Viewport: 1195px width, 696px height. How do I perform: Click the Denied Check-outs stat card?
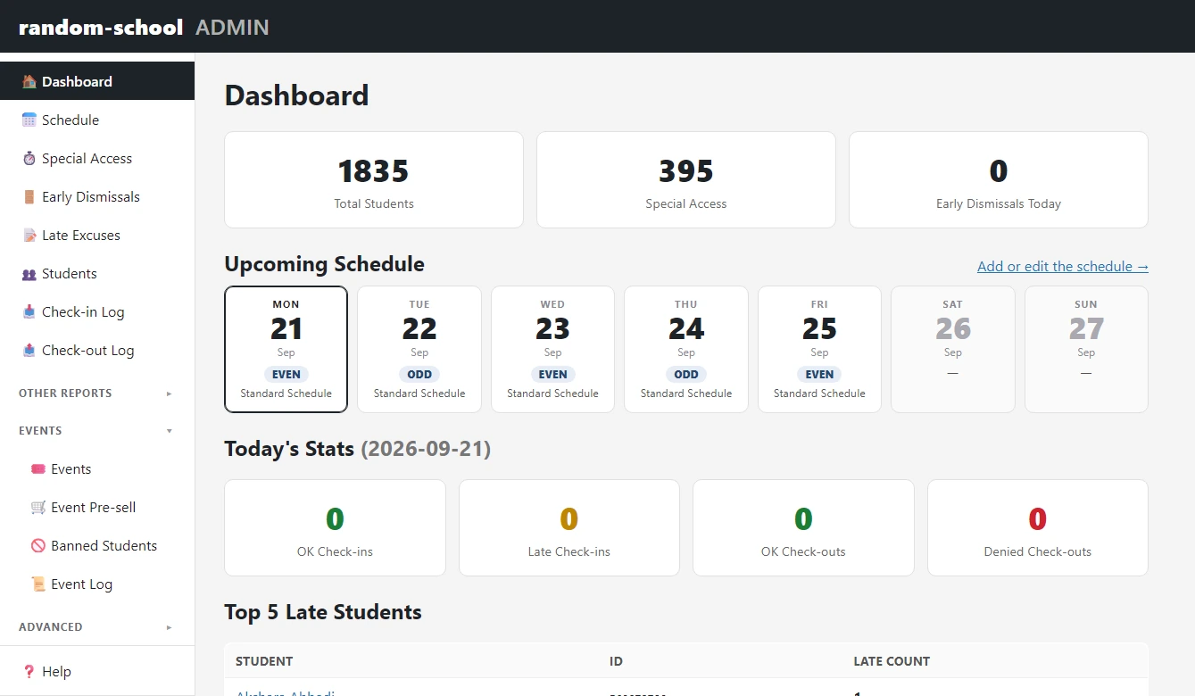coord(1038,528)
